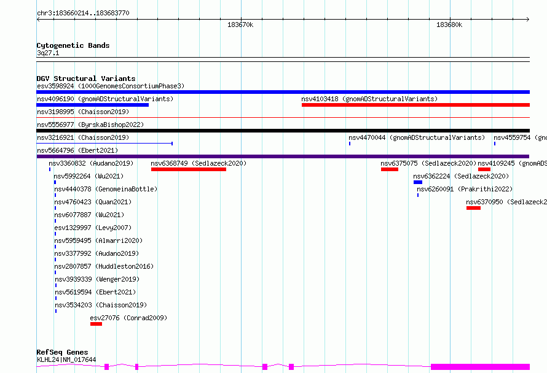
Task: Open nsv3360832 (Audano2019) variant
Action: tap(91, 163)
